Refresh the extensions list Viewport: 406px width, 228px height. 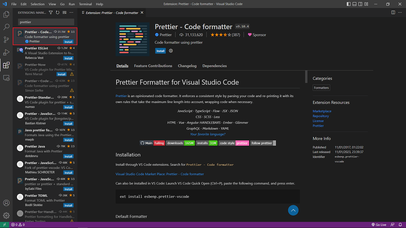(x=57, y=12)
